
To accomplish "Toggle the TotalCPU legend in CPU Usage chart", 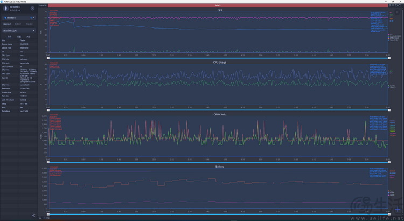I will 392,87.
